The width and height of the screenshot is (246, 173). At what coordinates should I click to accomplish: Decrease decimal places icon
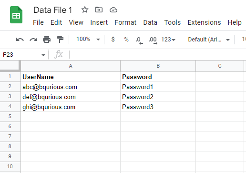139,40
